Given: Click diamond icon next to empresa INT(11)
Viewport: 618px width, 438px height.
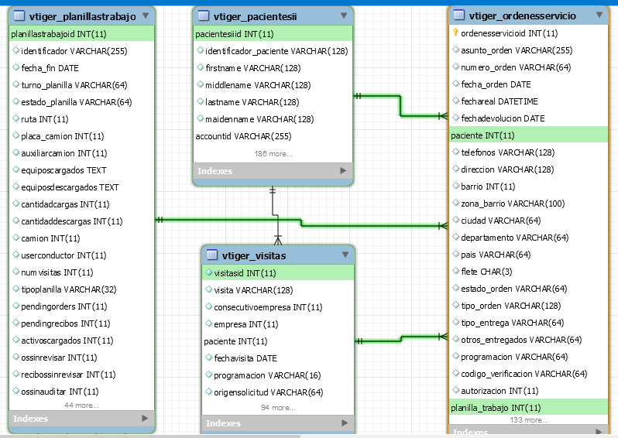Looking at the screenshot, I should (x=209, y=323).
